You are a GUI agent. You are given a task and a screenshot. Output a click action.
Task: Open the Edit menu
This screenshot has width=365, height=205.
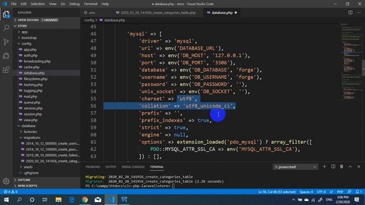coord(23,4)
